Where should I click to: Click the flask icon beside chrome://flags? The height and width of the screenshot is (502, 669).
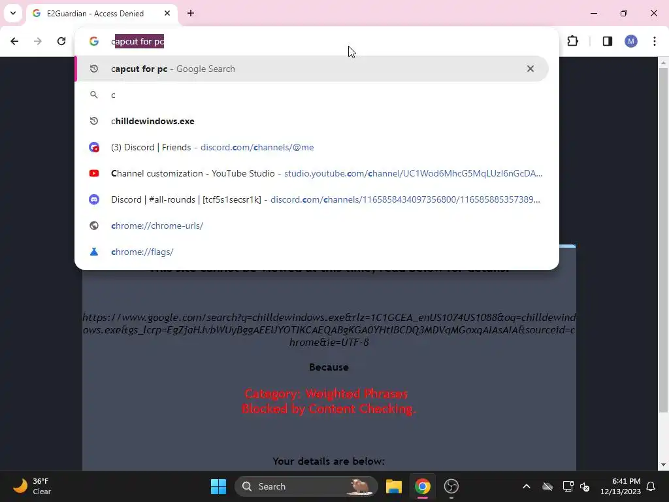point(94,252)
